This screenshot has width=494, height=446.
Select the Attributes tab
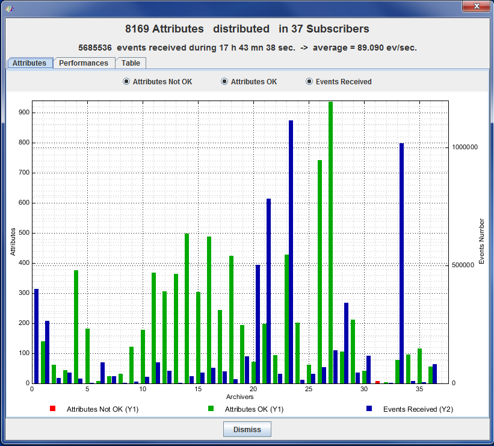coord(29,63)
